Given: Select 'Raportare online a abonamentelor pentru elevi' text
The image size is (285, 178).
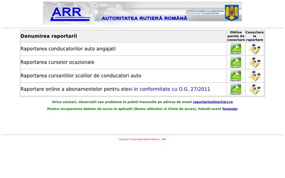Looking at the screenshot, I should (76, 89).
